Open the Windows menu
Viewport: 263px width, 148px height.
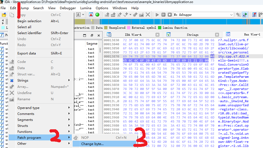[120, 8]
